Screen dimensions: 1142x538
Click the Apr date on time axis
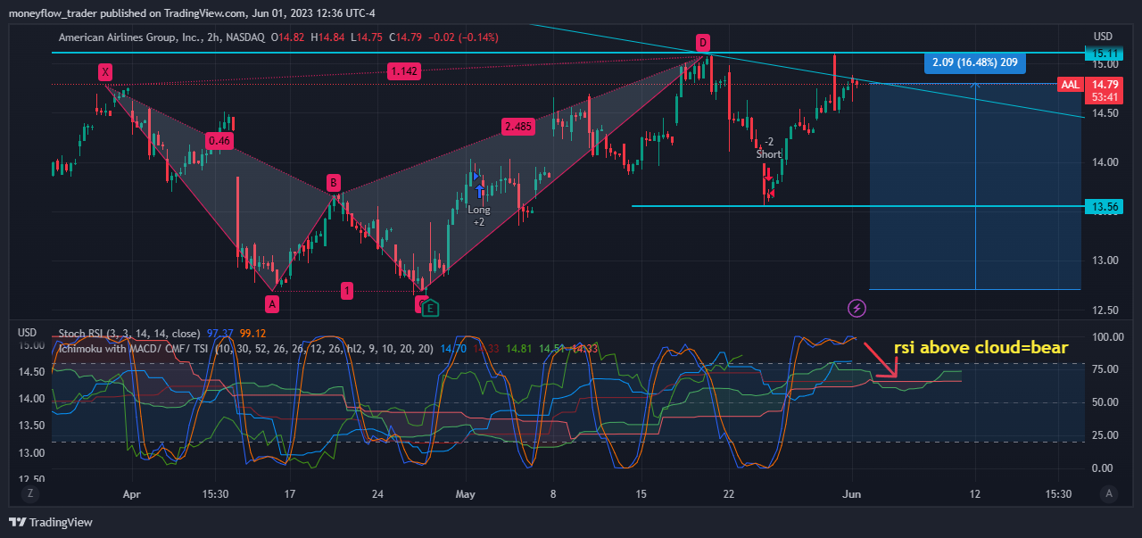coord(132,493)
